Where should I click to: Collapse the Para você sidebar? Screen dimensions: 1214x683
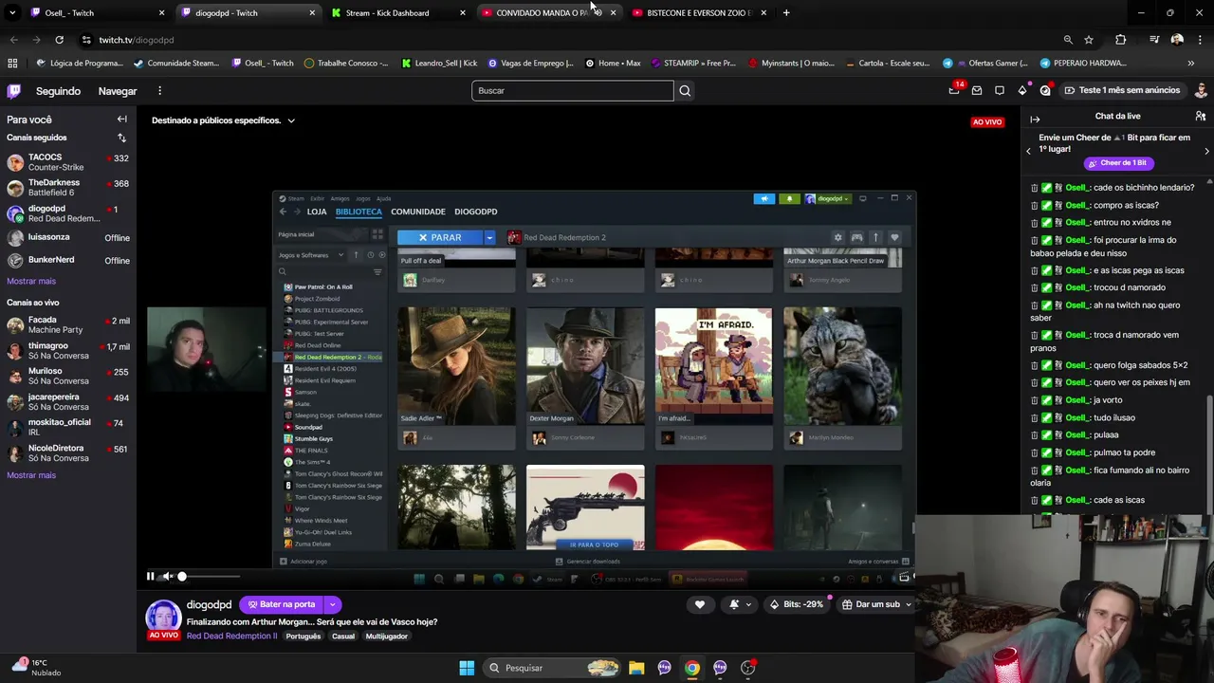coord(121,120)
